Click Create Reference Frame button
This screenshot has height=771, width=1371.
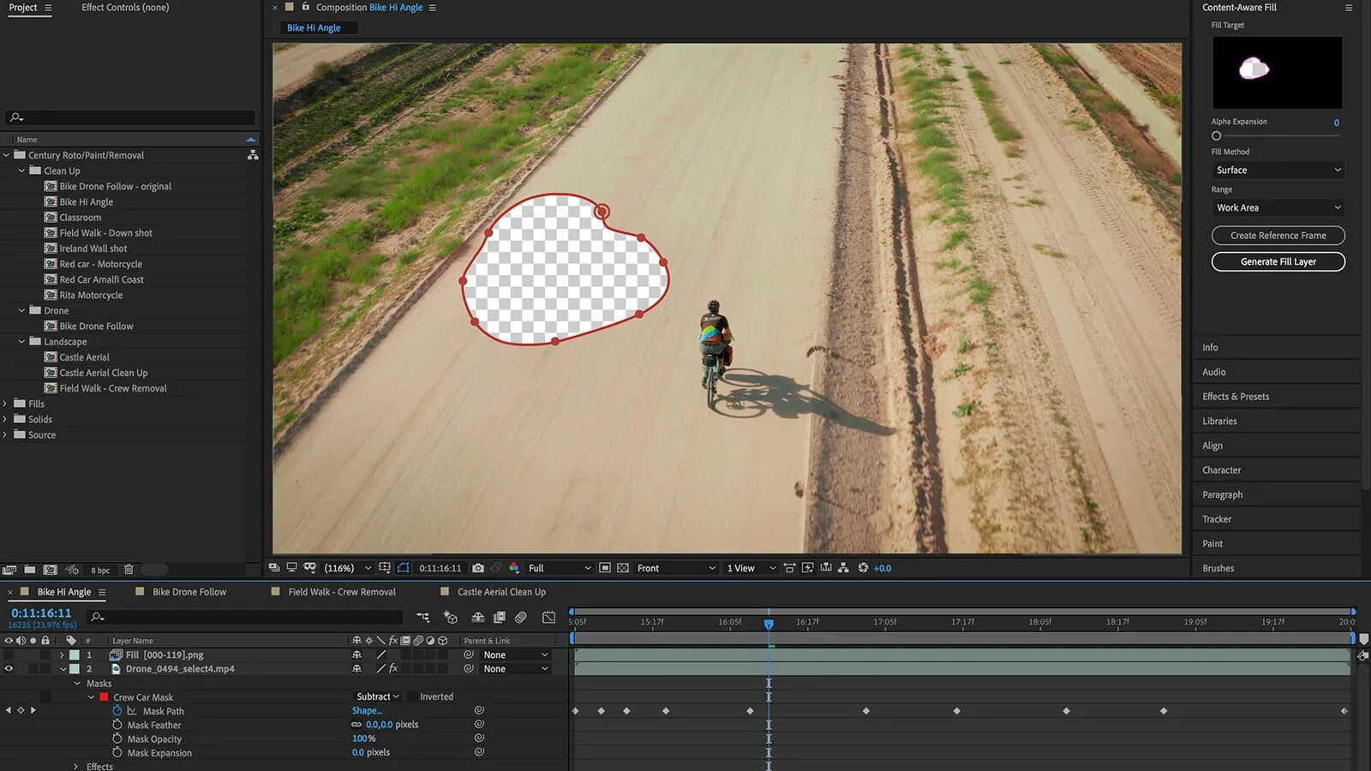(x=1278, y=236)
